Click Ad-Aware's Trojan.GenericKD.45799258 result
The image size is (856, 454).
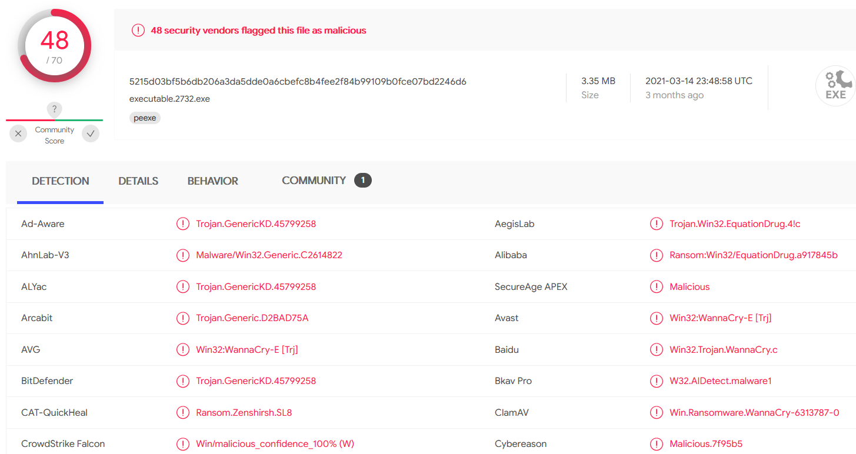pos(256,224)
